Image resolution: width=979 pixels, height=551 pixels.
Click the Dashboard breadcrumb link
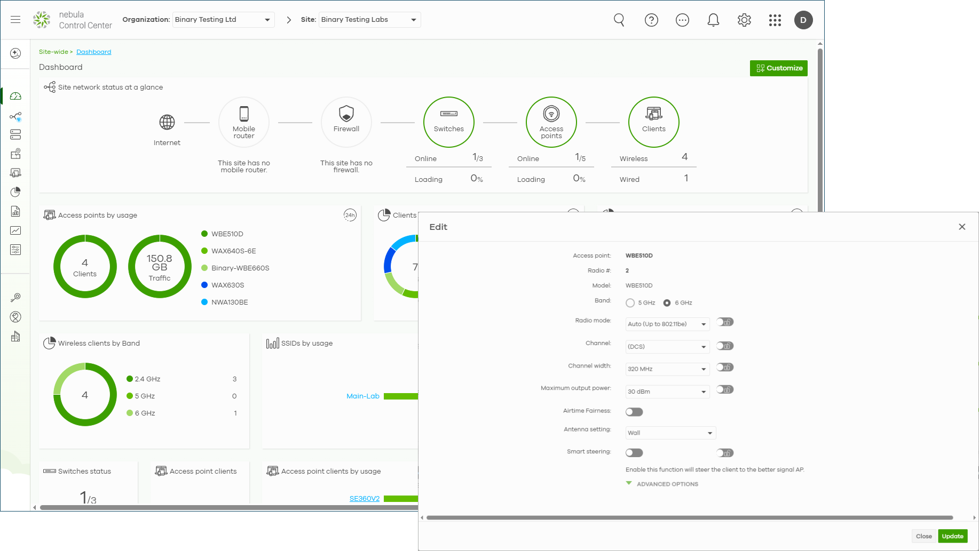pyautogui.click(x=93, y=52)
